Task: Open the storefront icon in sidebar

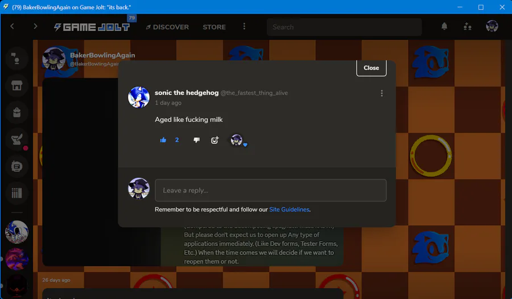Action: [x=16, y=85]
